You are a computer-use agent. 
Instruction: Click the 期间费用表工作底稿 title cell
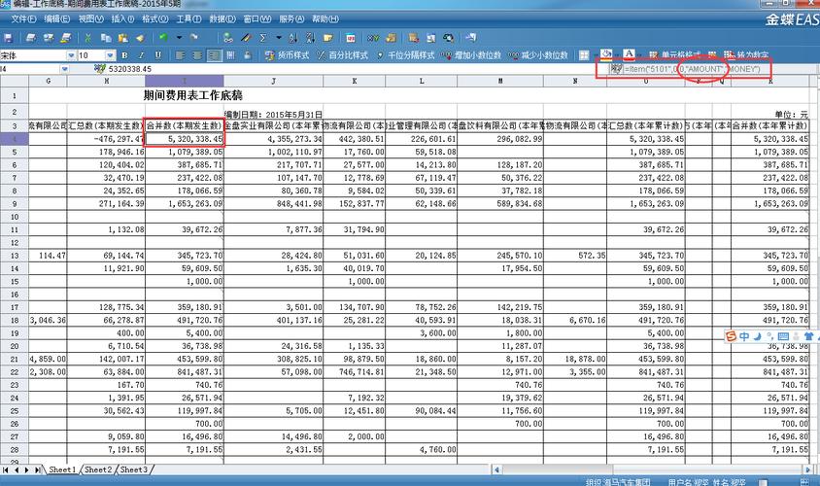tap(193, 95)
